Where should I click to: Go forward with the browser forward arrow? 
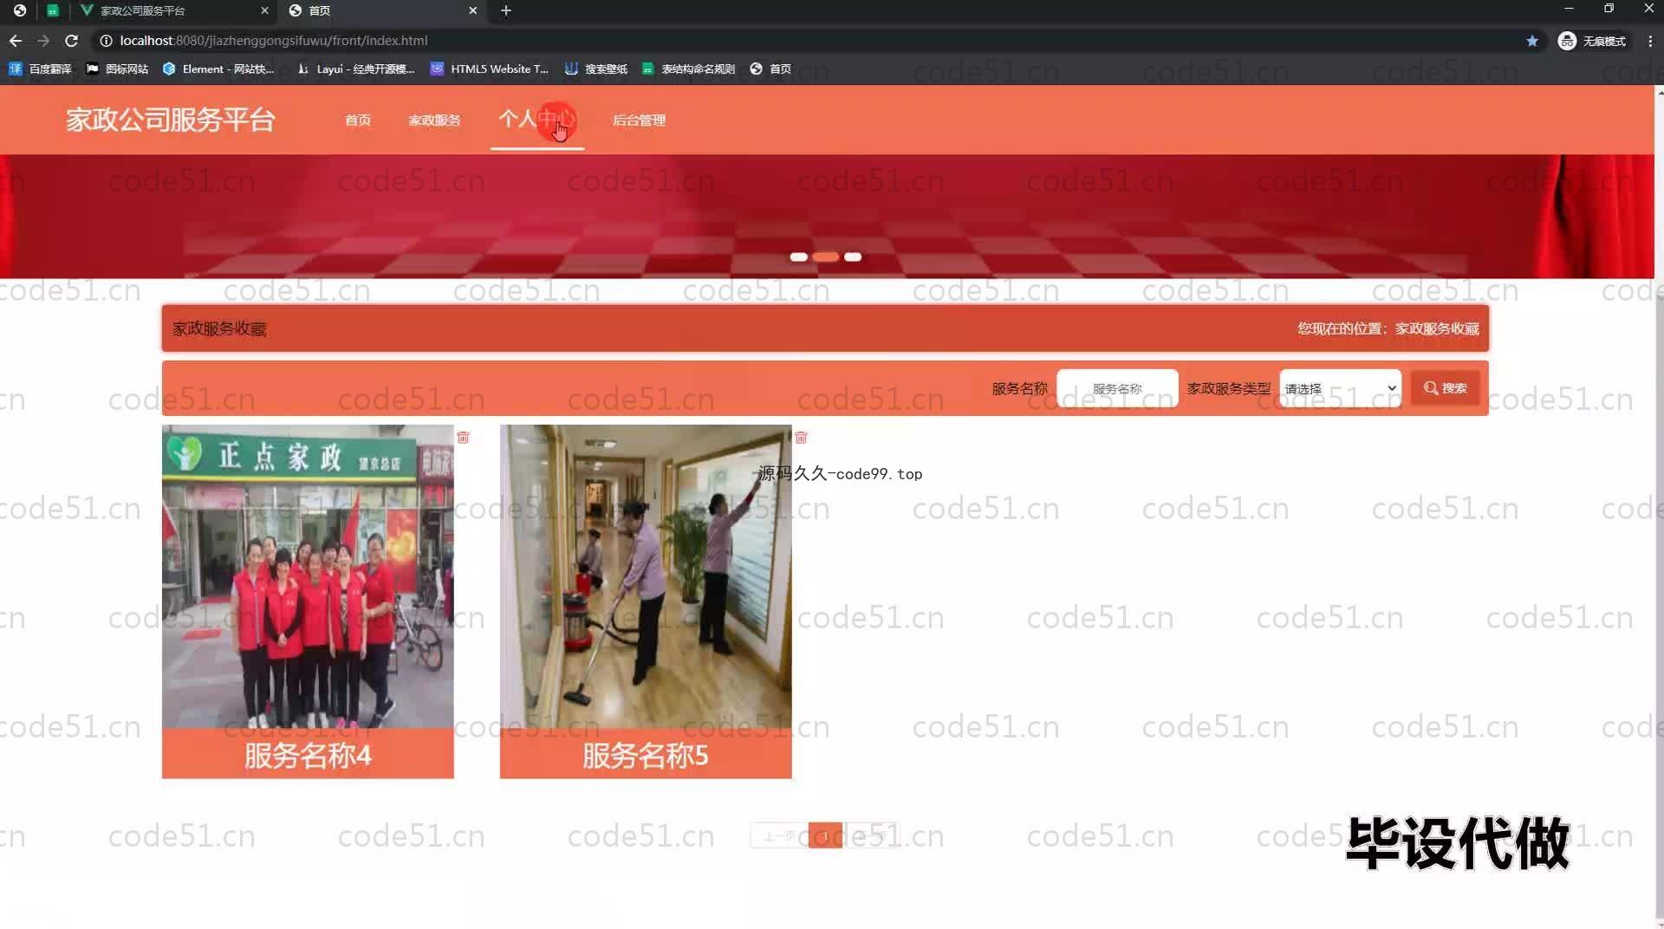tap(43, 41)
